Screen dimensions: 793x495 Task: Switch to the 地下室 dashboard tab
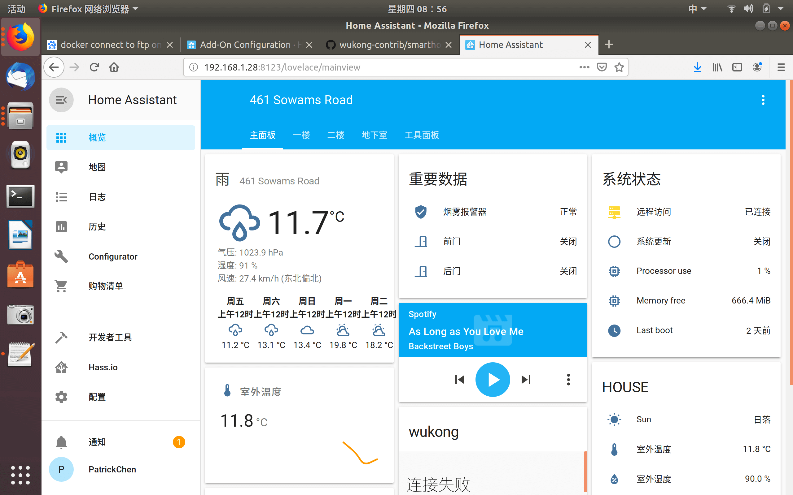[x=374, y=135]
